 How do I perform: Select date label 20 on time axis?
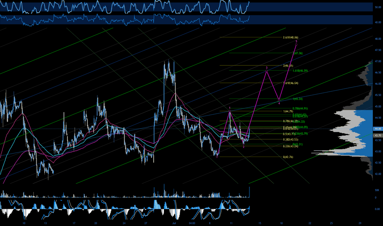click(x=95, y=223)
